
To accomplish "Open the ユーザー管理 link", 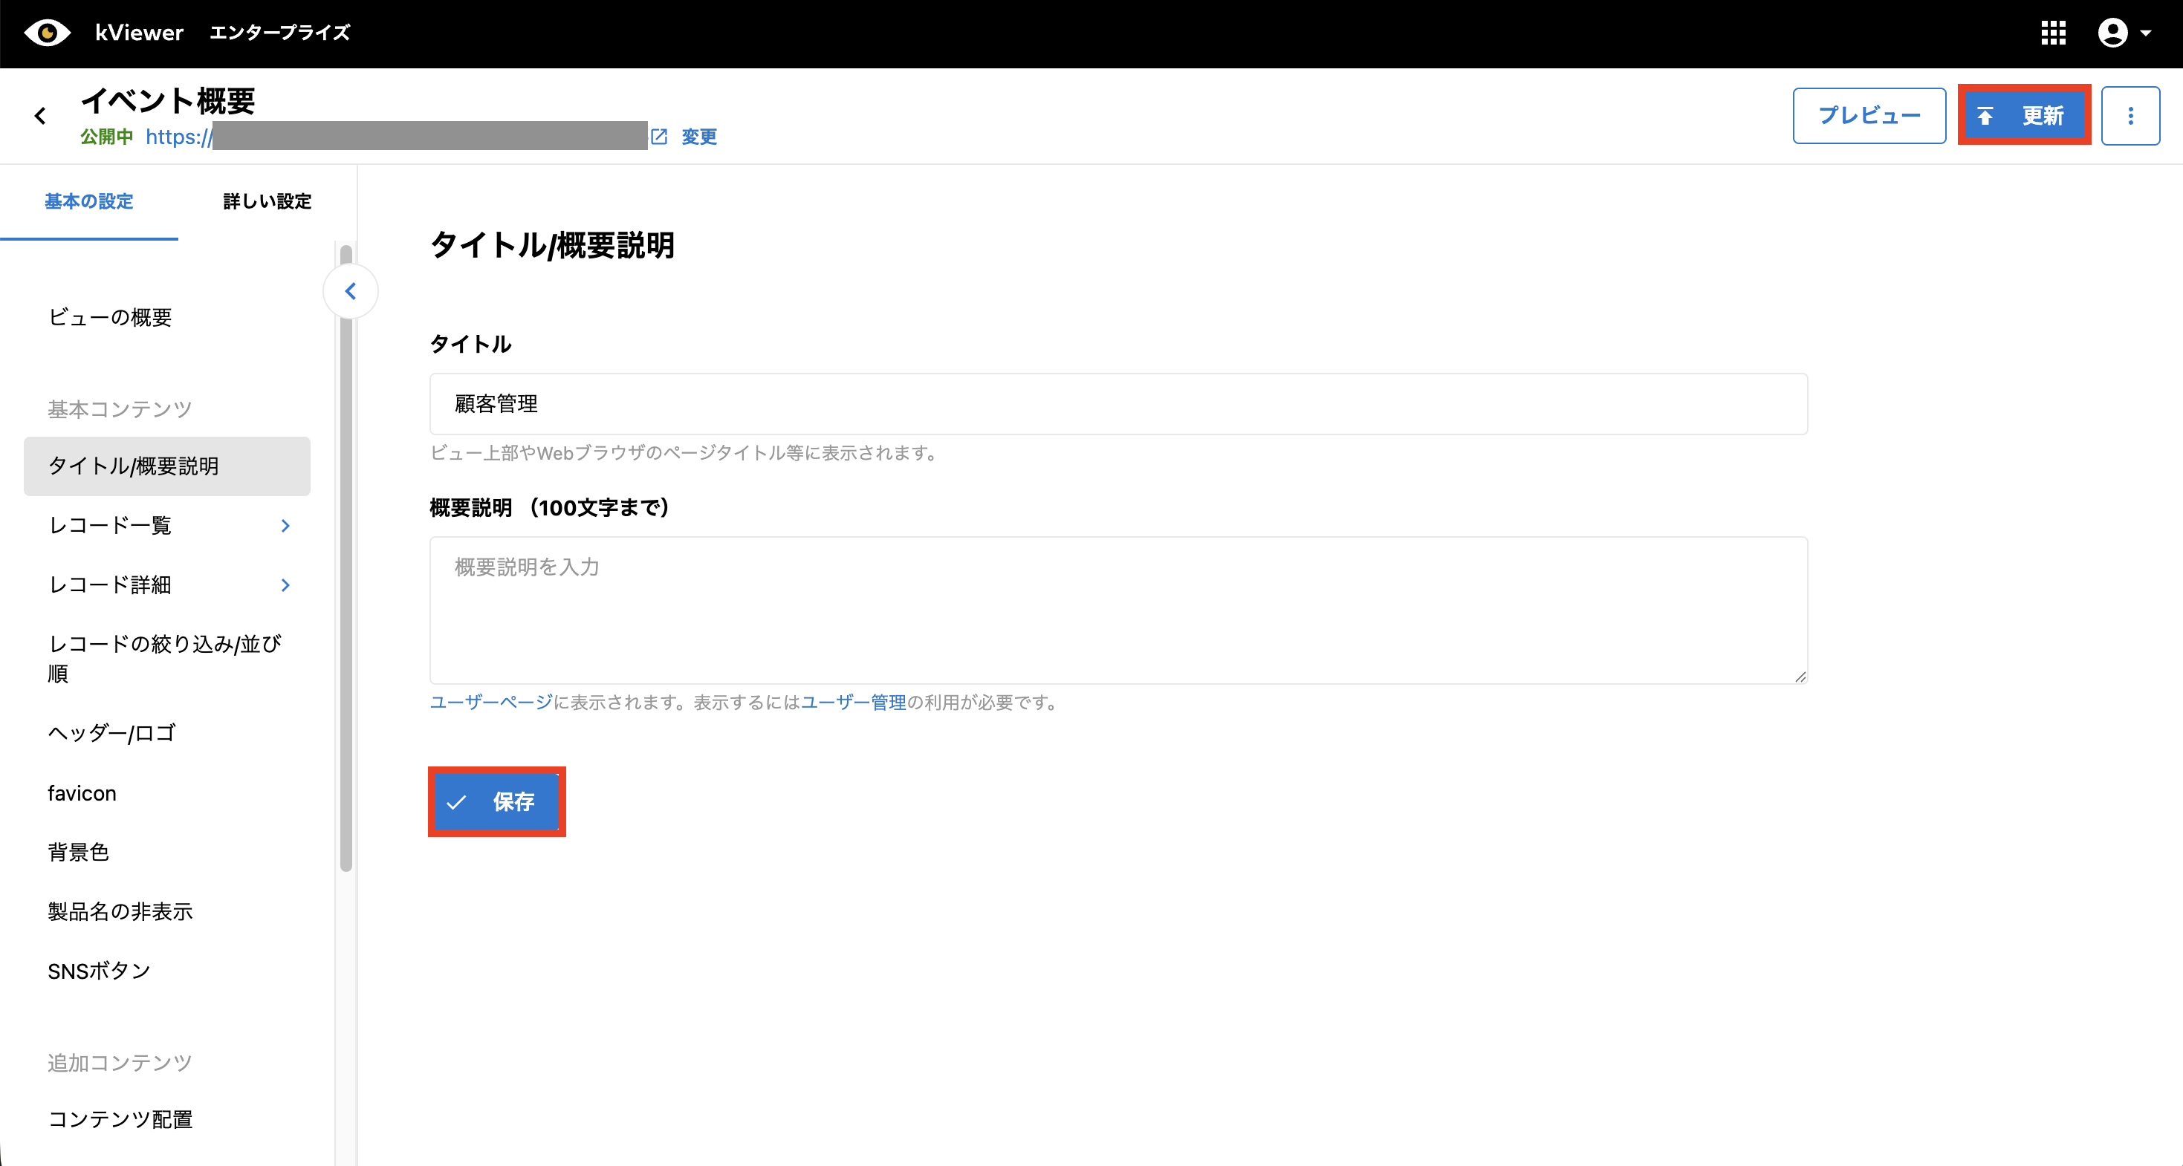I will click(854, 702).
